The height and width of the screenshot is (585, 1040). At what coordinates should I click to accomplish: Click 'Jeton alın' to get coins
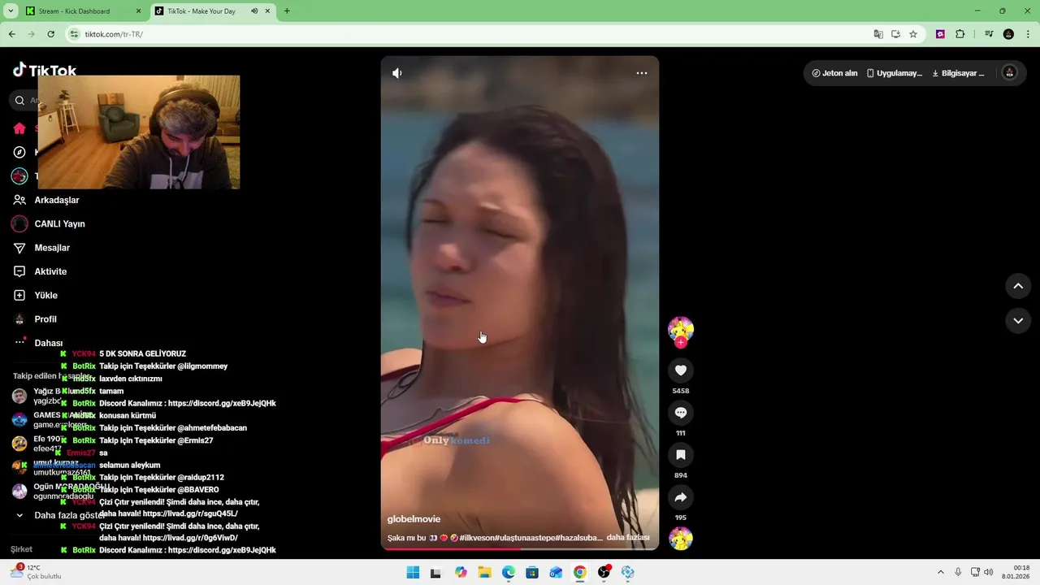pyautogui.click(x=834, y=73)
